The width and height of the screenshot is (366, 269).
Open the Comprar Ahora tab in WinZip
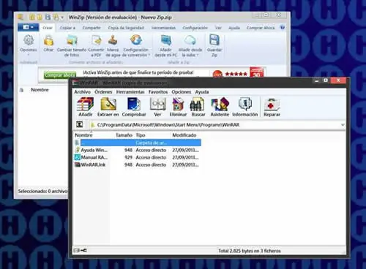pyautogui.click(x=261, y=28)
